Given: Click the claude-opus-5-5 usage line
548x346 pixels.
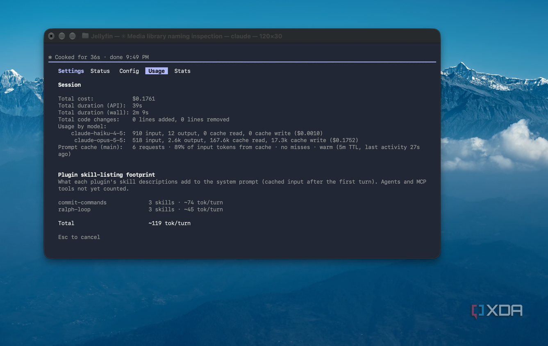Looking at the screenshot, I should [216, 140].
